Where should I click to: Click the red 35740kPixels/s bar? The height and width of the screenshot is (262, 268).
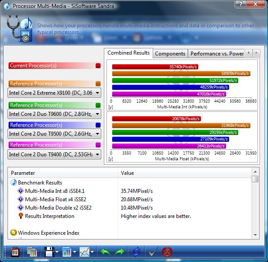pyautogui.click(x=155, y=66)
